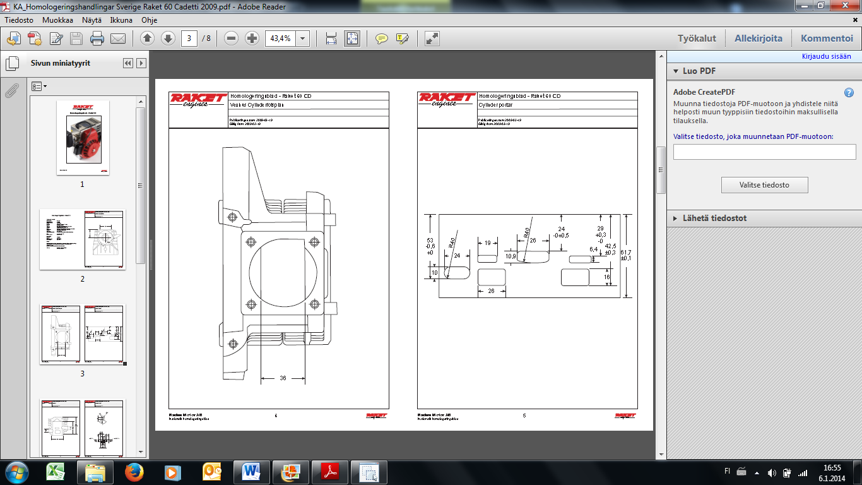Click the Valitse tiedosto button
This screenshot has height=485, width=862.
pyautogui.click(x=764, y=185)
